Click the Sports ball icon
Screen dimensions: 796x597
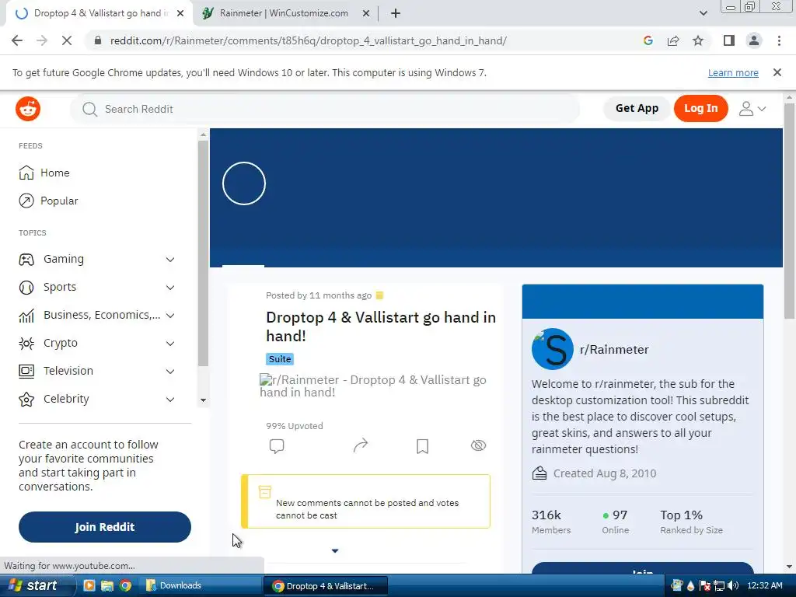[x=26, y=288]
